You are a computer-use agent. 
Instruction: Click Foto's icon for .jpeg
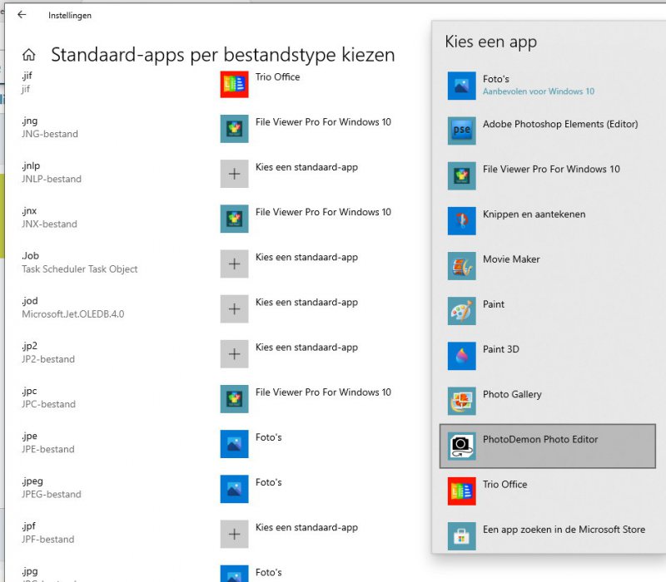click(234, 489)
